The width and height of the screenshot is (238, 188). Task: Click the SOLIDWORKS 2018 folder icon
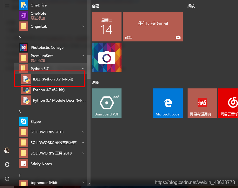pos(24,132)
